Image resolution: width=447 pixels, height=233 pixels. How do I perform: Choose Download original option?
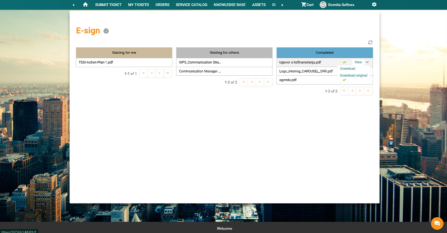tap(353, 75)
